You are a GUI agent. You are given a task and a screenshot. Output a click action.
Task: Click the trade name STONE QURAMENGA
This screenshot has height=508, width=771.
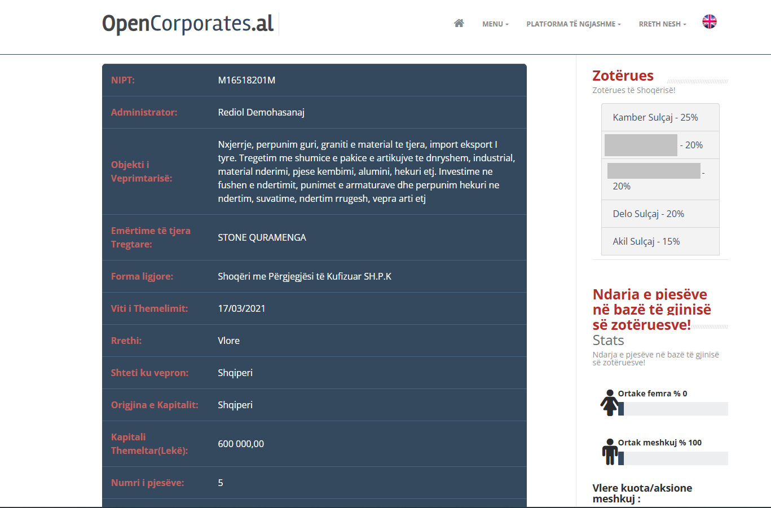pyautogui.click(x=262, y=237)
